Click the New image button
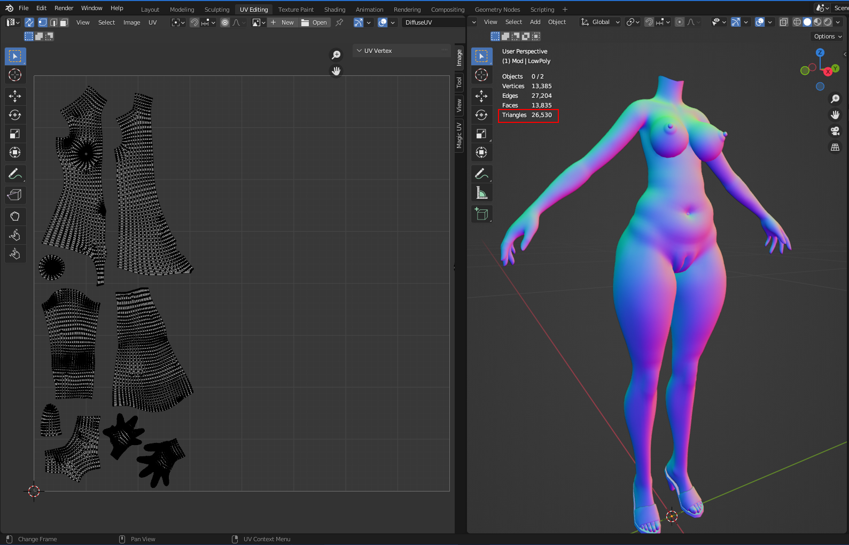 click(x=283, y=22)
